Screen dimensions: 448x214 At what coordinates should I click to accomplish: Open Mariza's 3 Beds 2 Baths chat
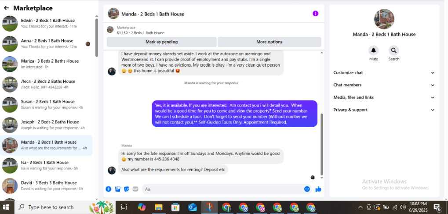pyautogui.click(x=46, y=64)
